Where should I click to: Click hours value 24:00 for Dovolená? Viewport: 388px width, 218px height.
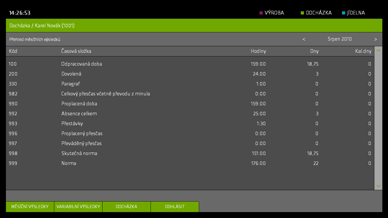259,74
